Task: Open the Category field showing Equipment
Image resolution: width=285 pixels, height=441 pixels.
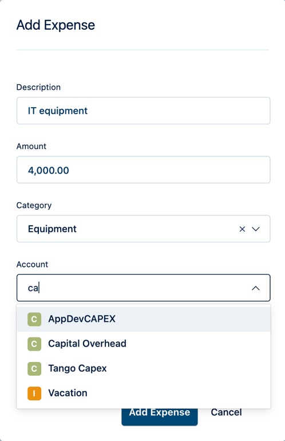Action: tap(143, 229)
